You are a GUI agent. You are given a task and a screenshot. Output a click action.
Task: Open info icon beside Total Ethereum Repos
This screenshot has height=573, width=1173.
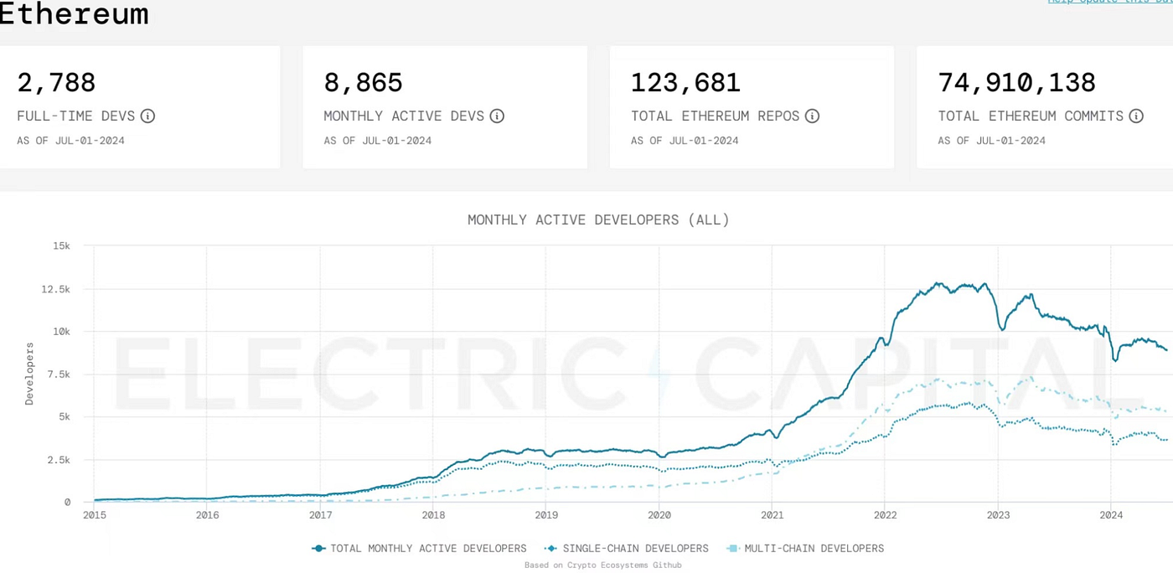(x=812, y=116)
